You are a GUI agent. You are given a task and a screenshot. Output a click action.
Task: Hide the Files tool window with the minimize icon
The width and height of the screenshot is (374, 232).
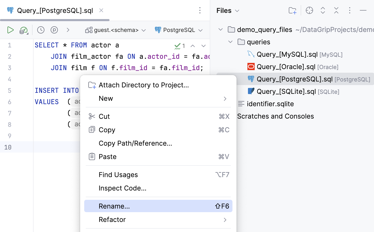(x=363, y=10)
